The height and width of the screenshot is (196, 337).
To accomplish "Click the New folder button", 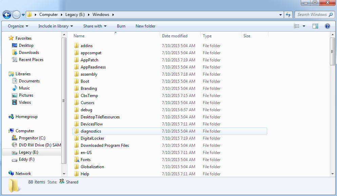I will (x=145, y=26).
